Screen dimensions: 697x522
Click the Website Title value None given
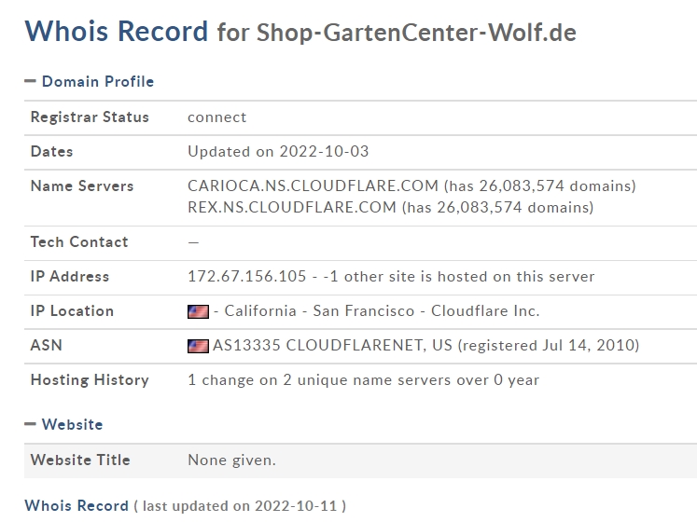pyautogui.click(x=231, y=460)
